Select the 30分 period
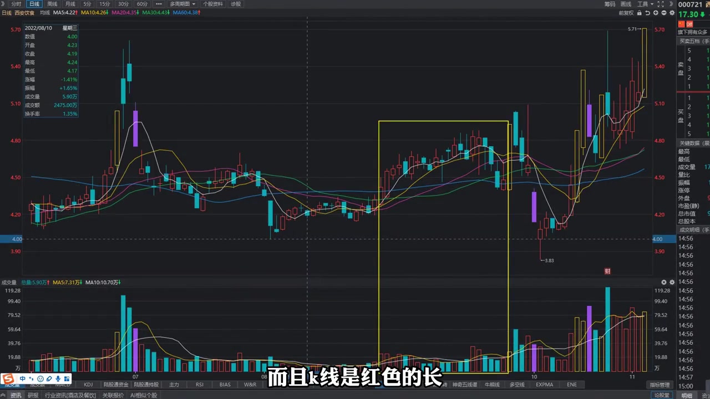 coord(123,4)
